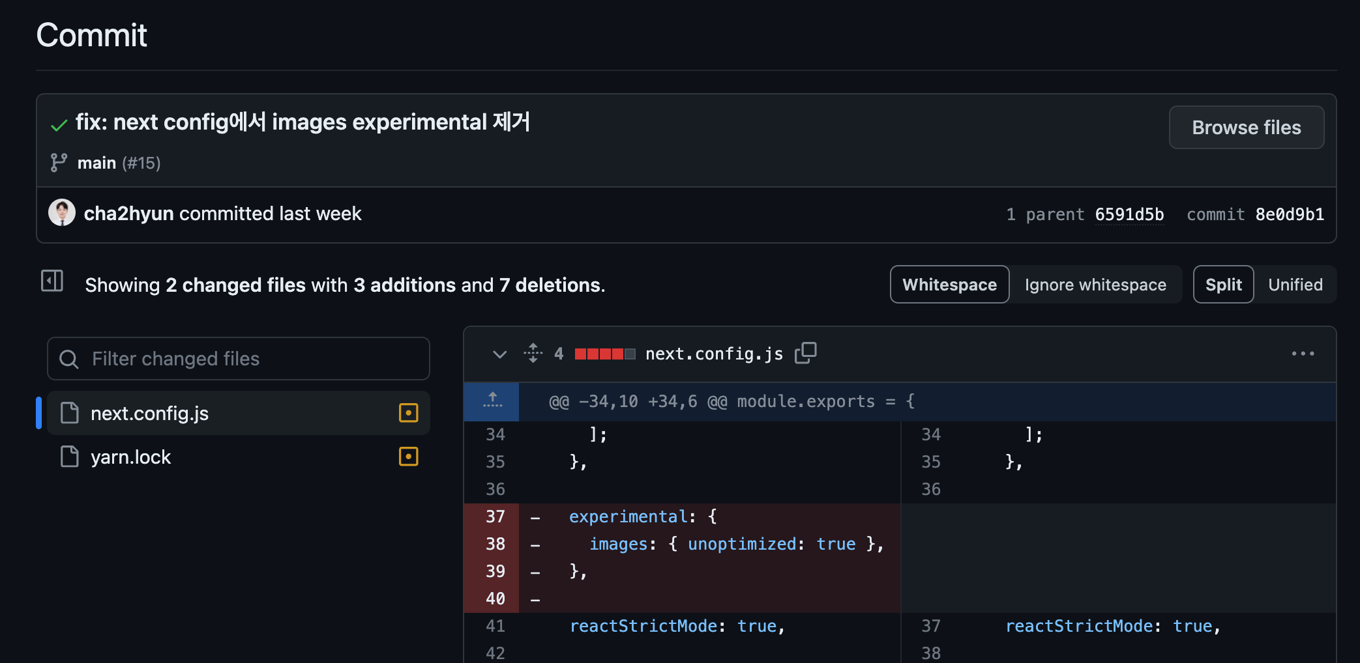Click the modified badge next to yarn.lock

(x=408, y=457)
